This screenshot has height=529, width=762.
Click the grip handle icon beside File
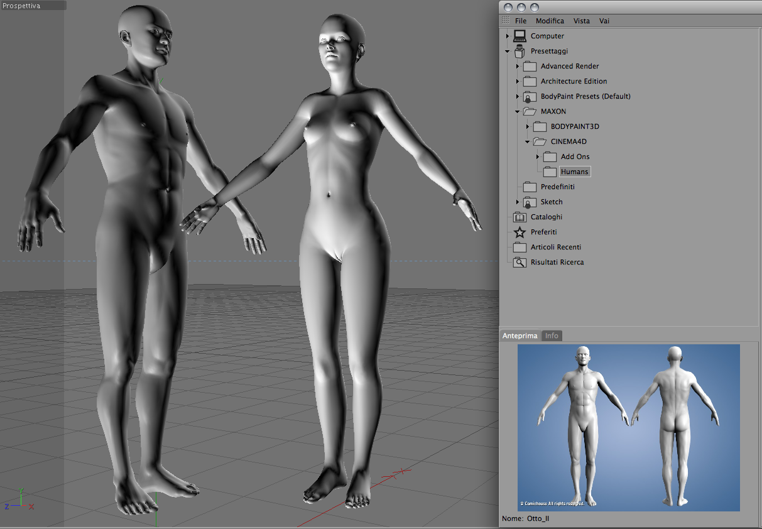tap(506, 21)
